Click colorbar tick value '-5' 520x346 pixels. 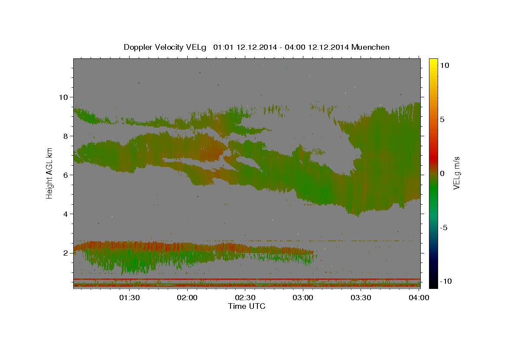click(443, 227)
